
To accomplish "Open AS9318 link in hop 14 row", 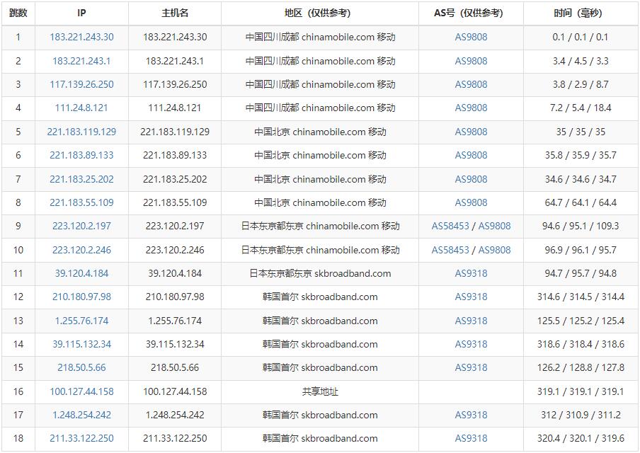I will [471, 344].
